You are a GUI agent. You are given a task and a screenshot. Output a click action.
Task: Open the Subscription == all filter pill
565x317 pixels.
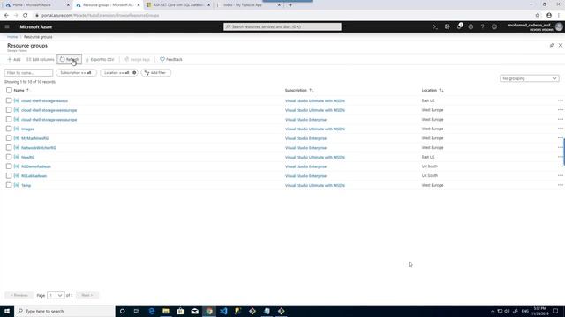tap(76, 72)
